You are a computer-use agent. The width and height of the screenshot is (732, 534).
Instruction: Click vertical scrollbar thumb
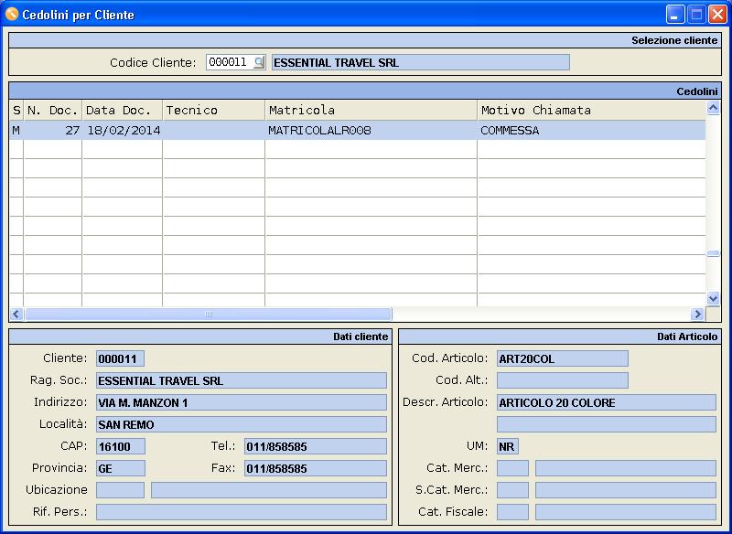[x=713, y=253]
